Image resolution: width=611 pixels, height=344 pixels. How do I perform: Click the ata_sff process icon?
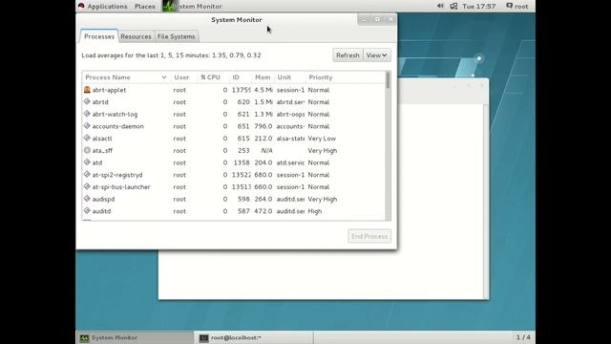coord(87,150)
